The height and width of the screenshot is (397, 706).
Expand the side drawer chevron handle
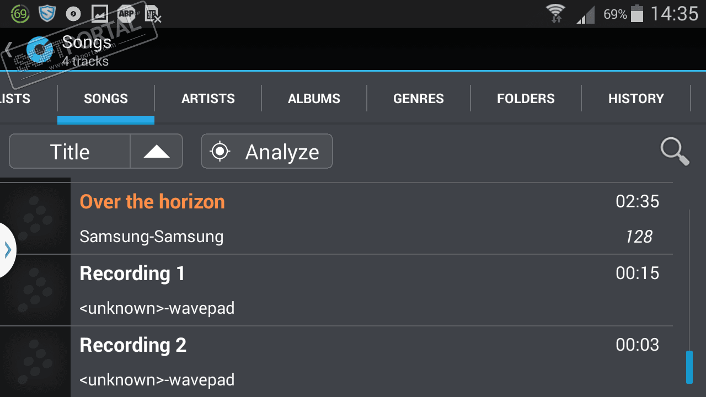point(7,250)
